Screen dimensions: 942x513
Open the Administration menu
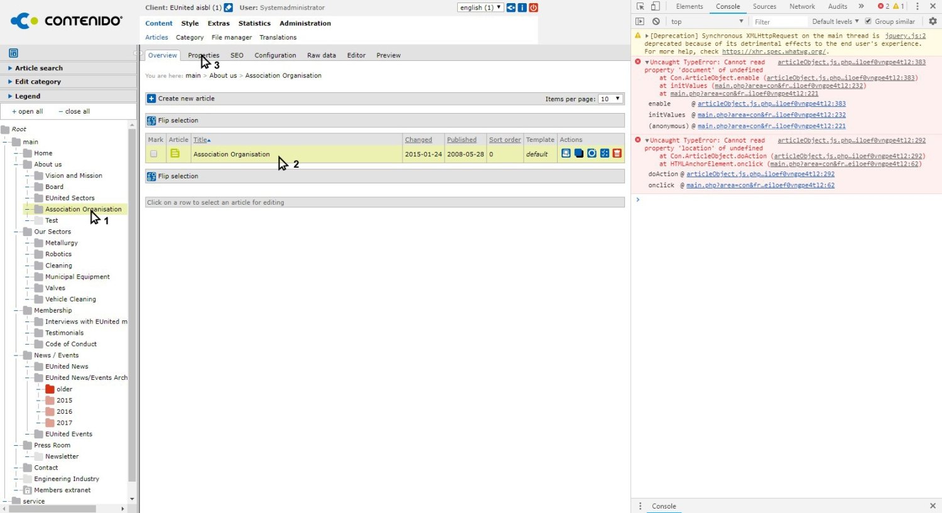coord(305,23)
